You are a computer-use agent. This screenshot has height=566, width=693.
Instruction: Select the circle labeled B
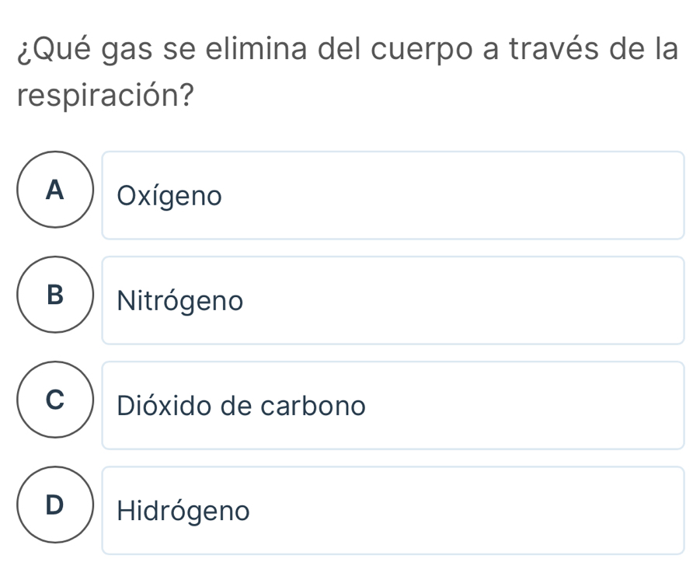[53, 295]
